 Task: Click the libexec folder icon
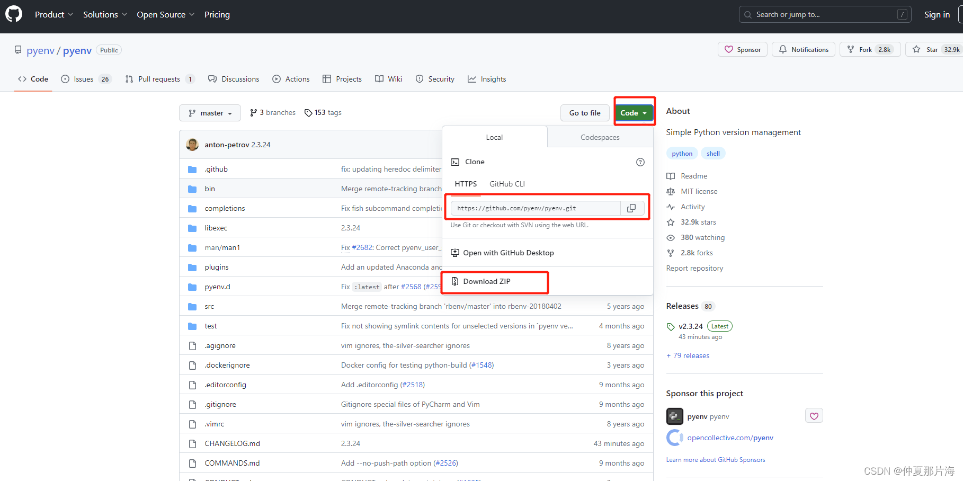click(192, 228)
